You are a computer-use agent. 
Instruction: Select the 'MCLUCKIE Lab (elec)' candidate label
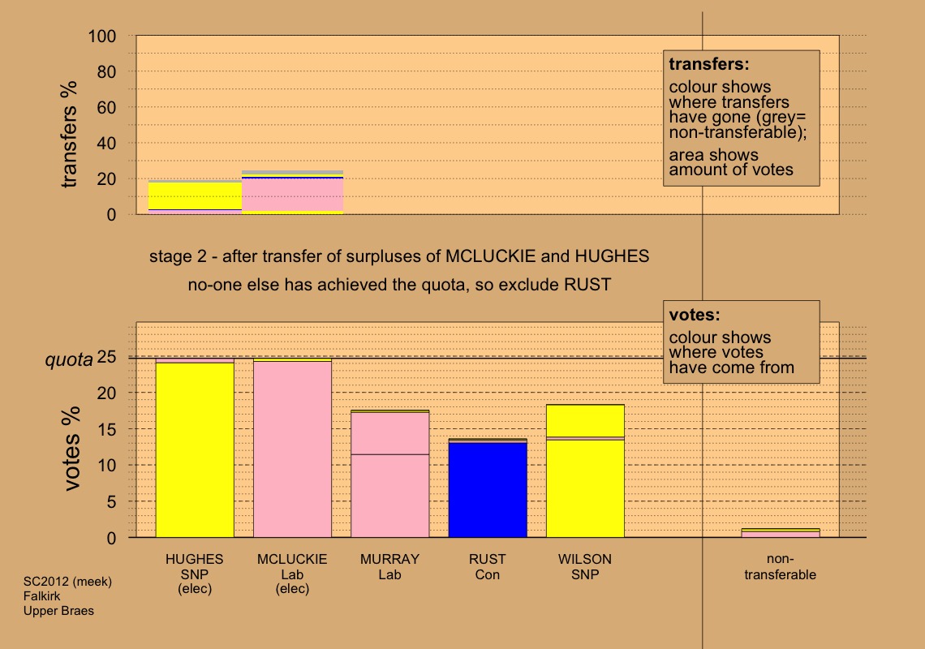pyautogui.click(x=292, y=574)
